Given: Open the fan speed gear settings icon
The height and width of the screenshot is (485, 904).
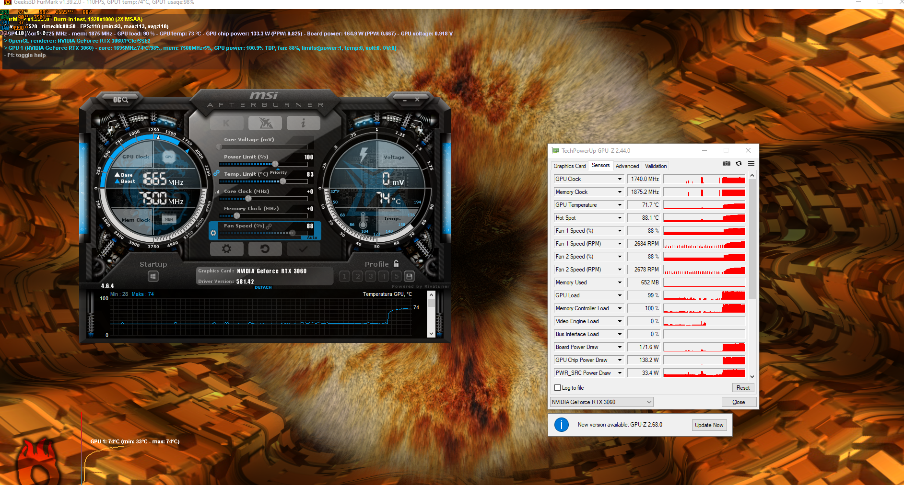Looking at the screenshot, I should click(x=213, y=233).
